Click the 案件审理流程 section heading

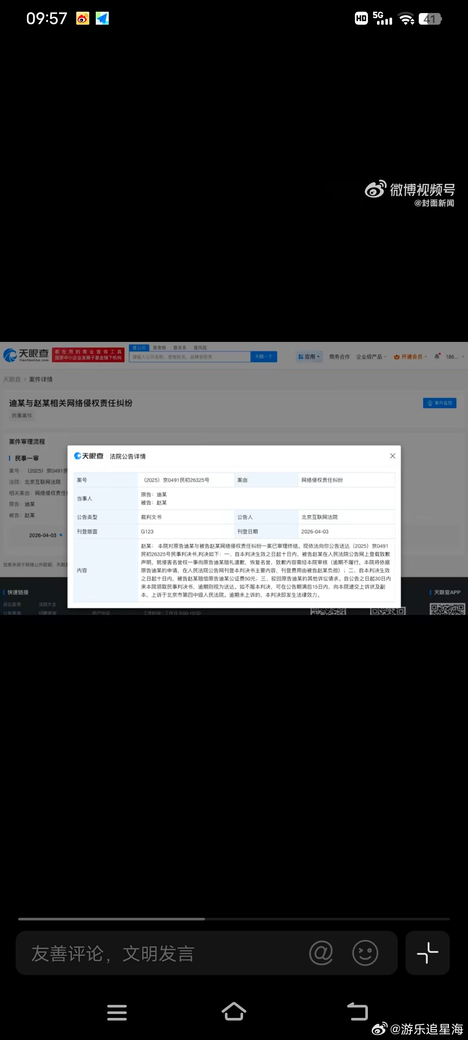click(27, 442)
